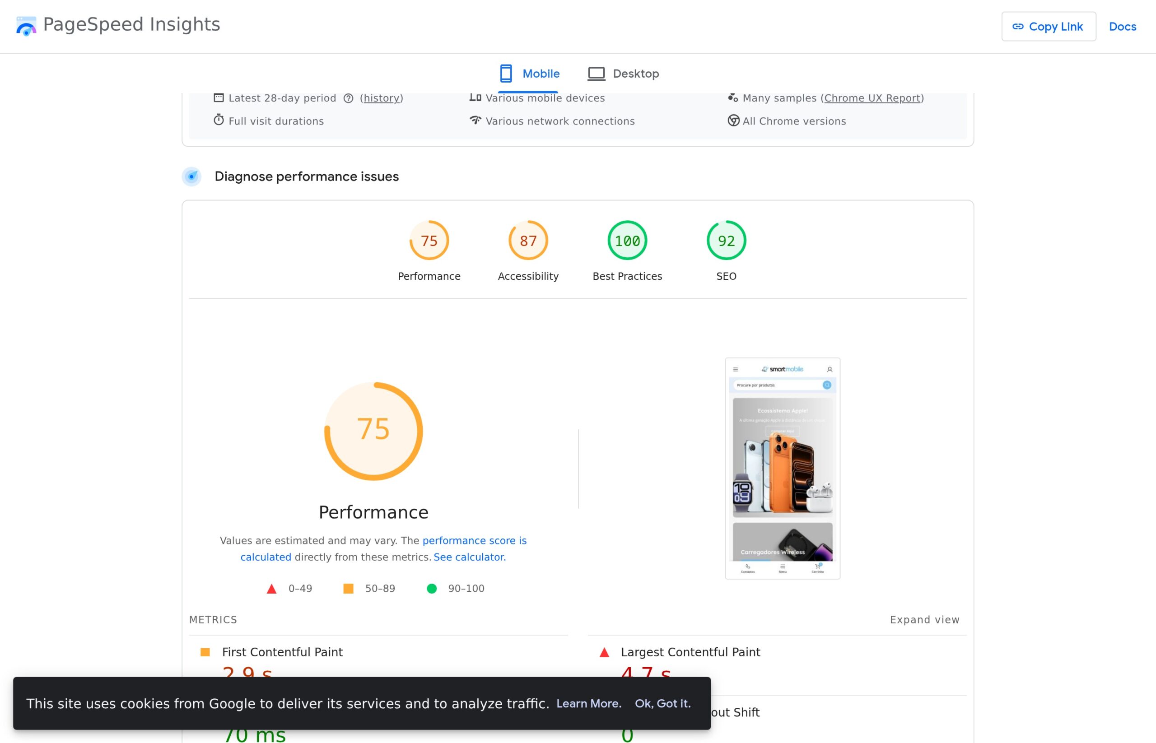This screenshot has width=1156, height=743.
Task: Click the samples icon beside Many samples
Action: pos(733,98)
